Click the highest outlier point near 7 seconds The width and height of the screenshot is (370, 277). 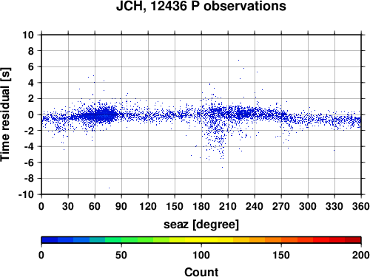click(x=238, y=60)
